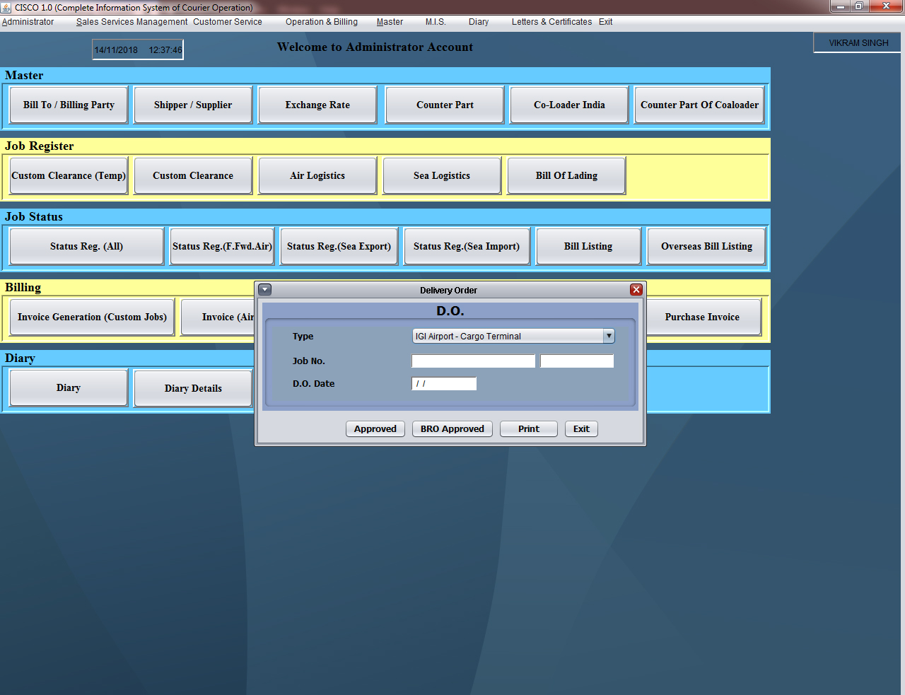Open Air Logistics job register
The image size is (905, 695).
coord(317,175)
